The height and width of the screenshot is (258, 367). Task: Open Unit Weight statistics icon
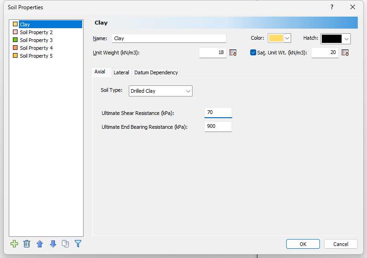click(233, 53)
